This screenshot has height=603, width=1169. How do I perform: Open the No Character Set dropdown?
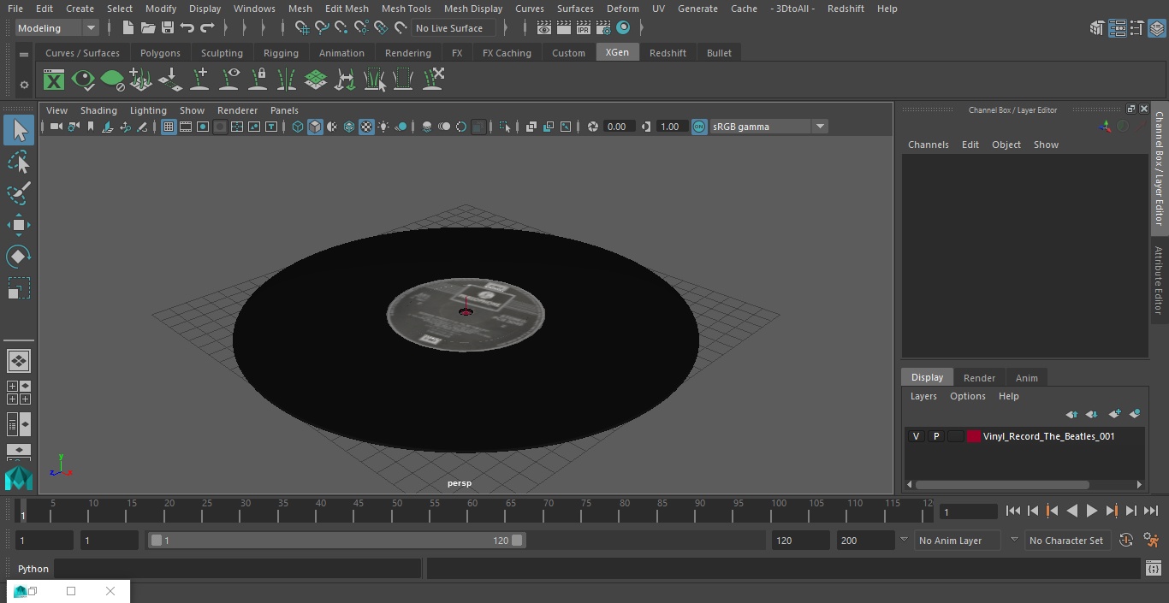1066,541
